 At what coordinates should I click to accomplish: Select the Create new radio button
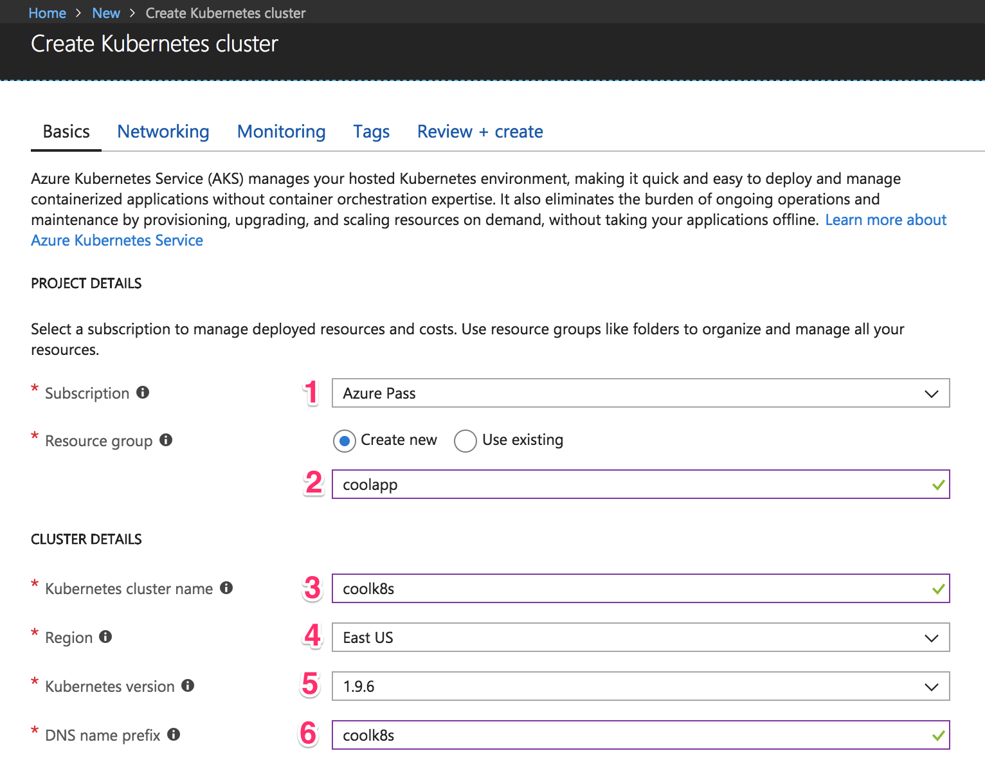[345, 441]
